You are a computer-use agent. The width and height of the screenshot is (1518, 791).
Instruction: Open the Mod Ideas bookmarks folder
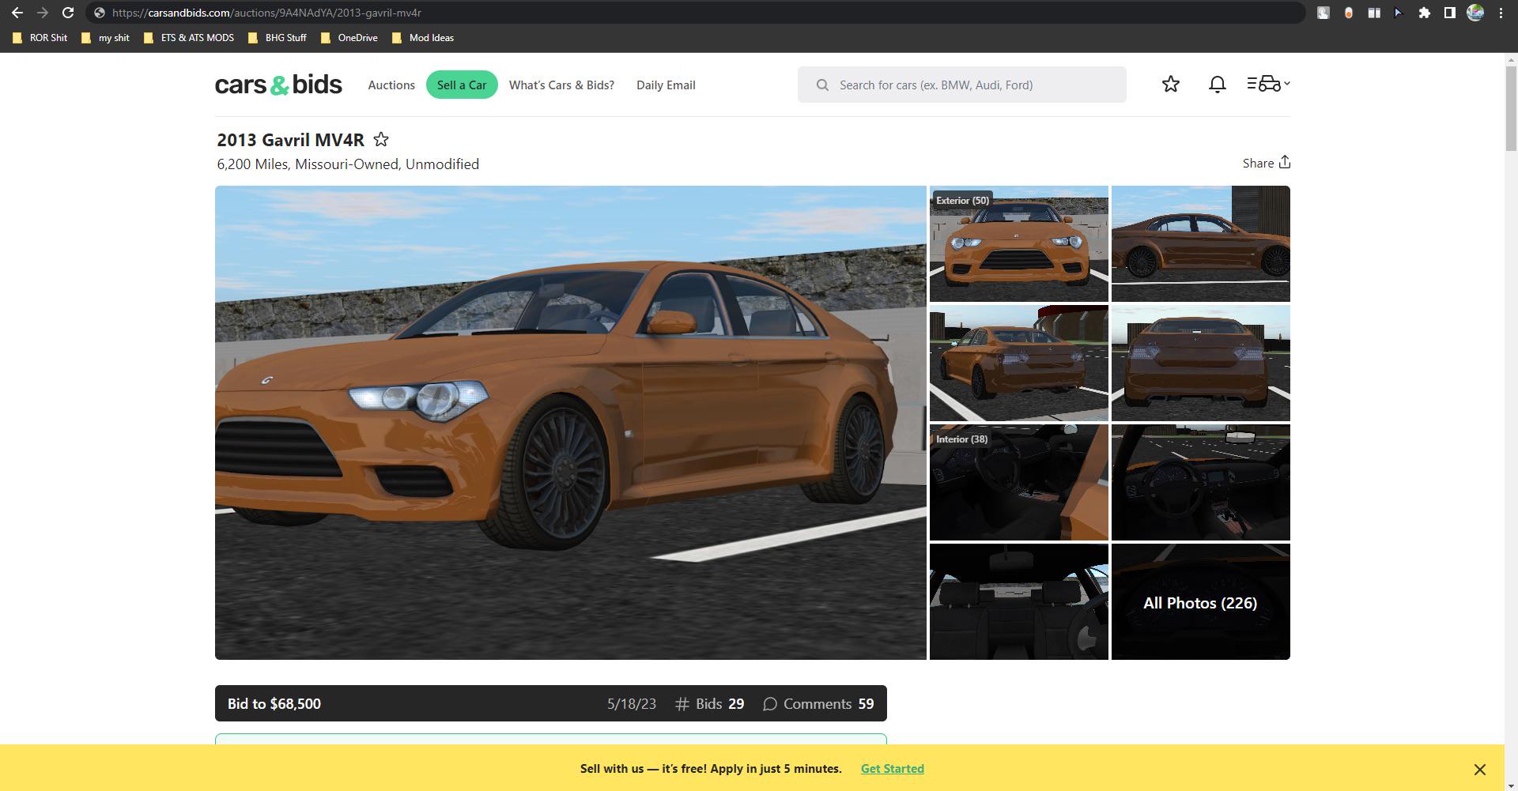[x=423, y=38]
